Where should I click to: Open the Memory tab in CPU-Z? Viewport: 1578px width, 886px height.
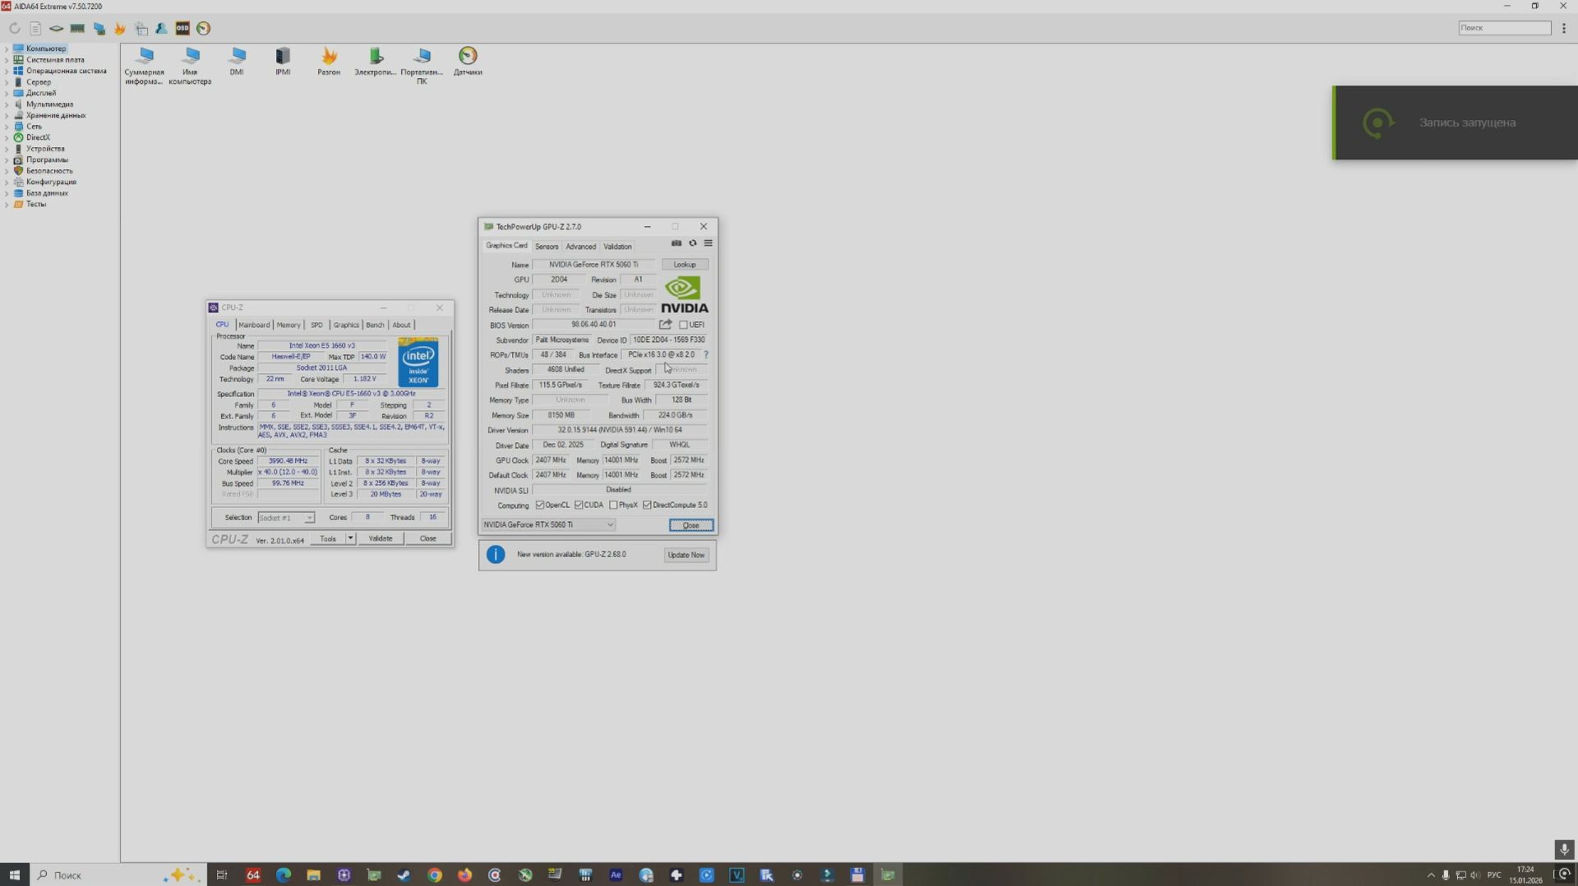tap(288, 325)
